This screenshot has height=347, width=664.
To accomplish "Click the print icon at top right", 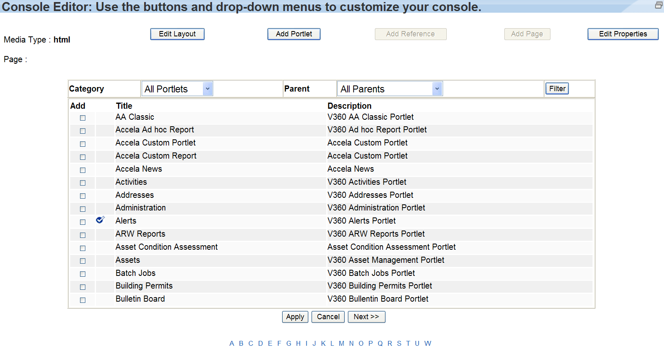I will 658,5.
